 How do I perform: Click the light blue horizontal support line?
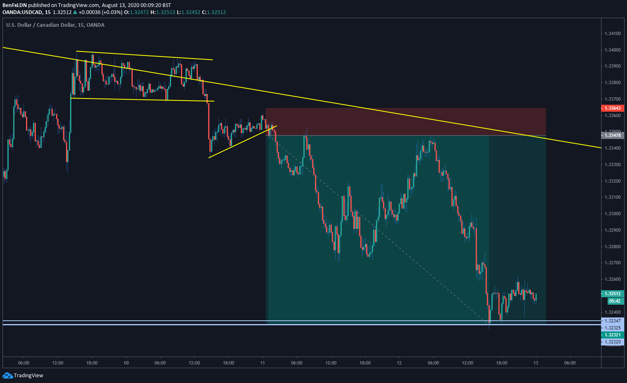[x=301, y=321]
